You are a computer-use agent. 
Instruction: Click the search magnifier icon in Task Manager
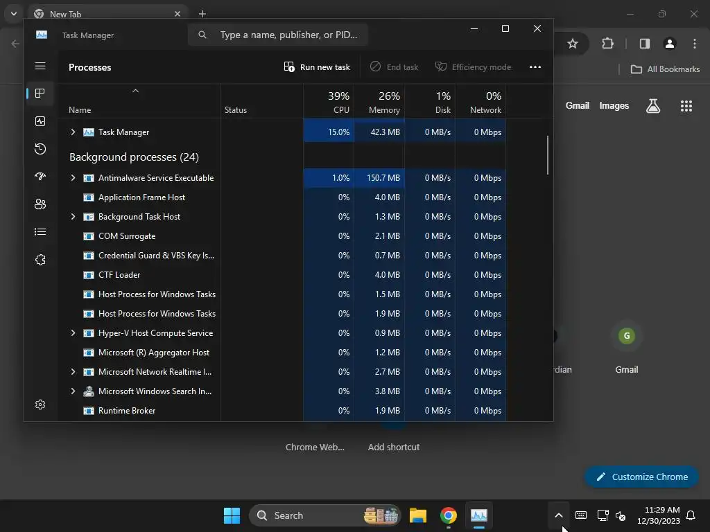[x=202, y=35]
